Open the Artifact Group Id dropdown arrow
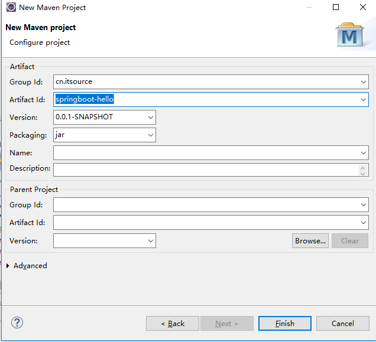Image resolution: width=376 pixels, height=342 pixels. coord(364,82)
